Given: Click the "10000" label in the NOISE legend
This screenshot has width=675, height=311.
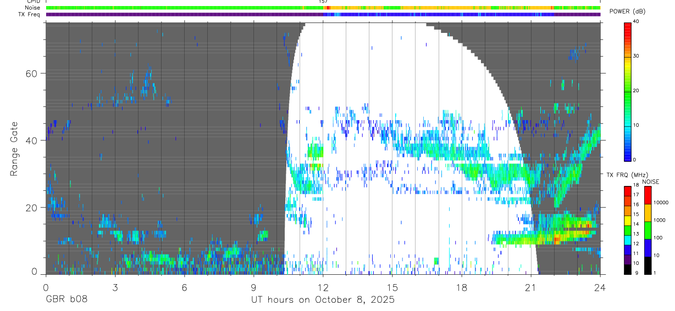Looking at the screenshot, I should 661,203.
